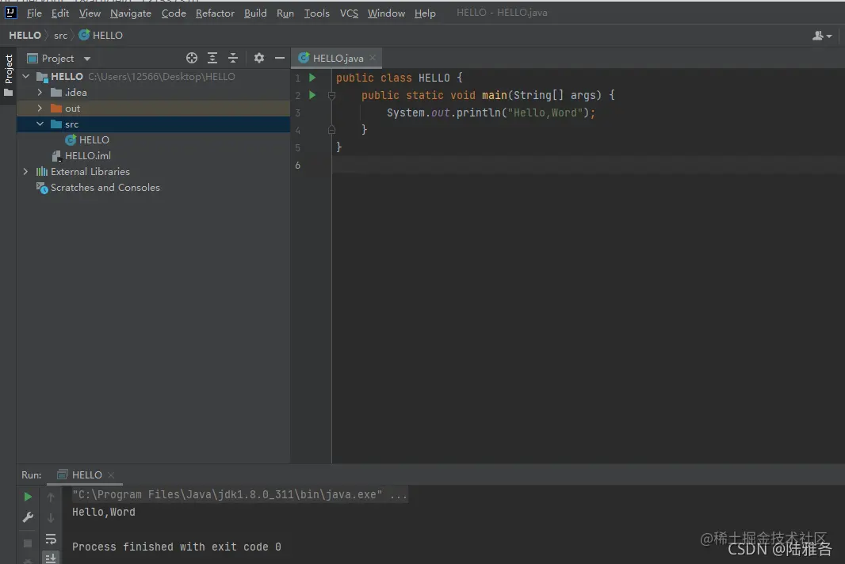
Task: Select the src folder row
Action: [x=154, y=124]
